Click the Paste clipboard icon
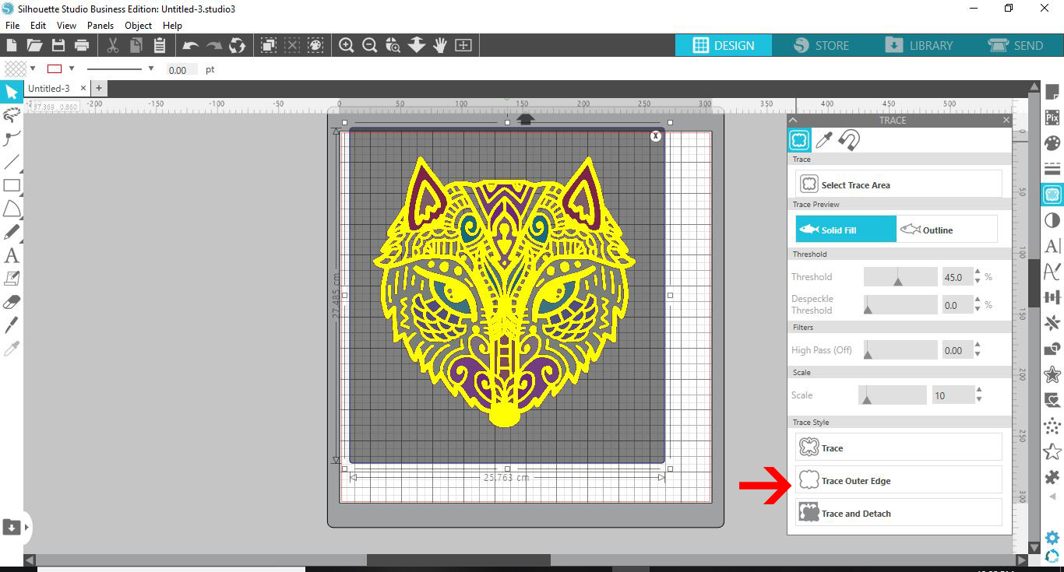Viewport: 1064px width, 572px height. pyautogui.click(x=160, y=45)
